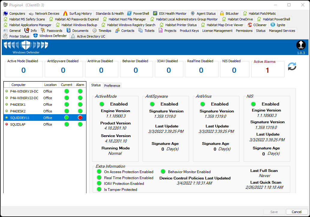Sort by the Location column header
This screenshot has height=217, width=310.
pyautogui.click(x=50, y=85)
